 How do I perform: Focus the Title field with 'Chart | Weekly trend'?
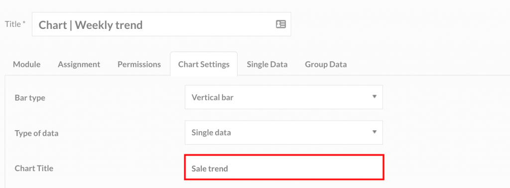pos(161,24)
